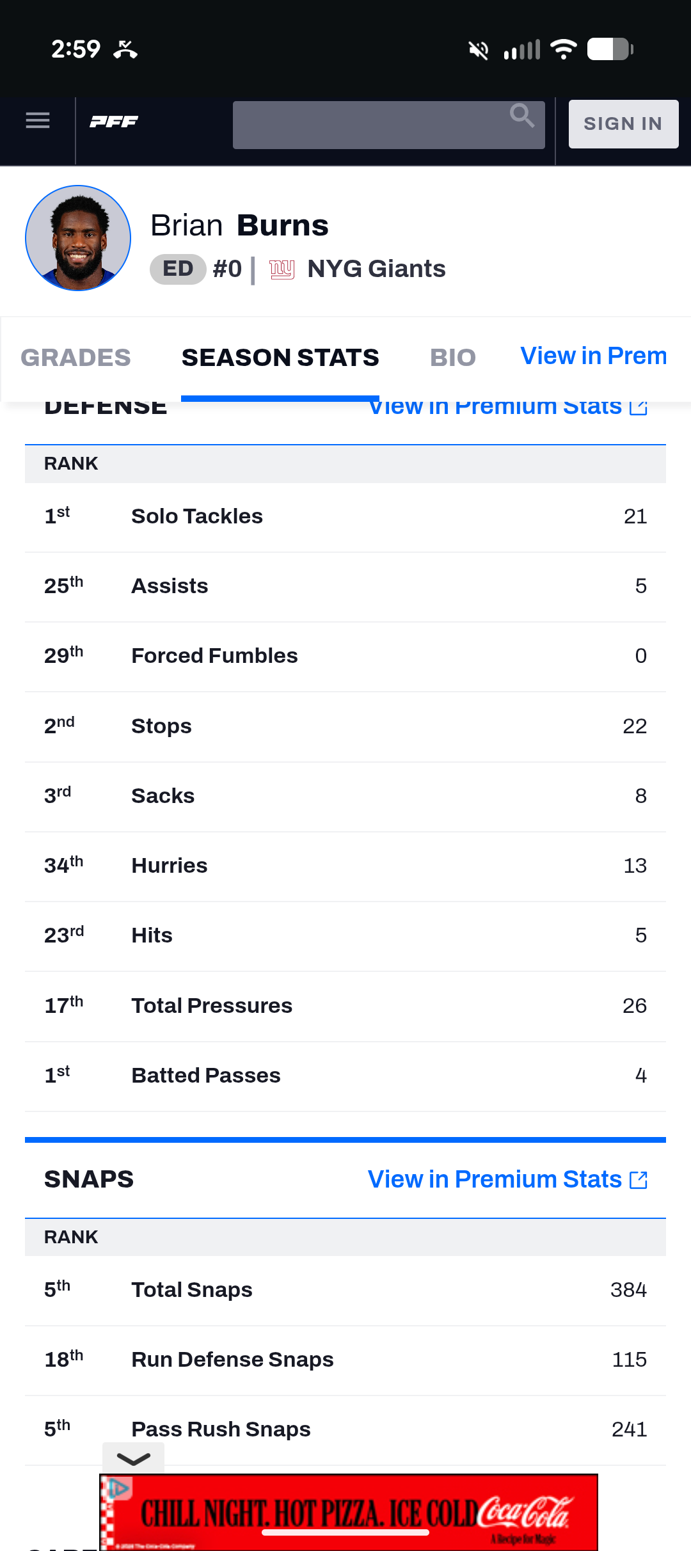
Task: Tap the battery indicator in status bar
Action: (610, 49)
